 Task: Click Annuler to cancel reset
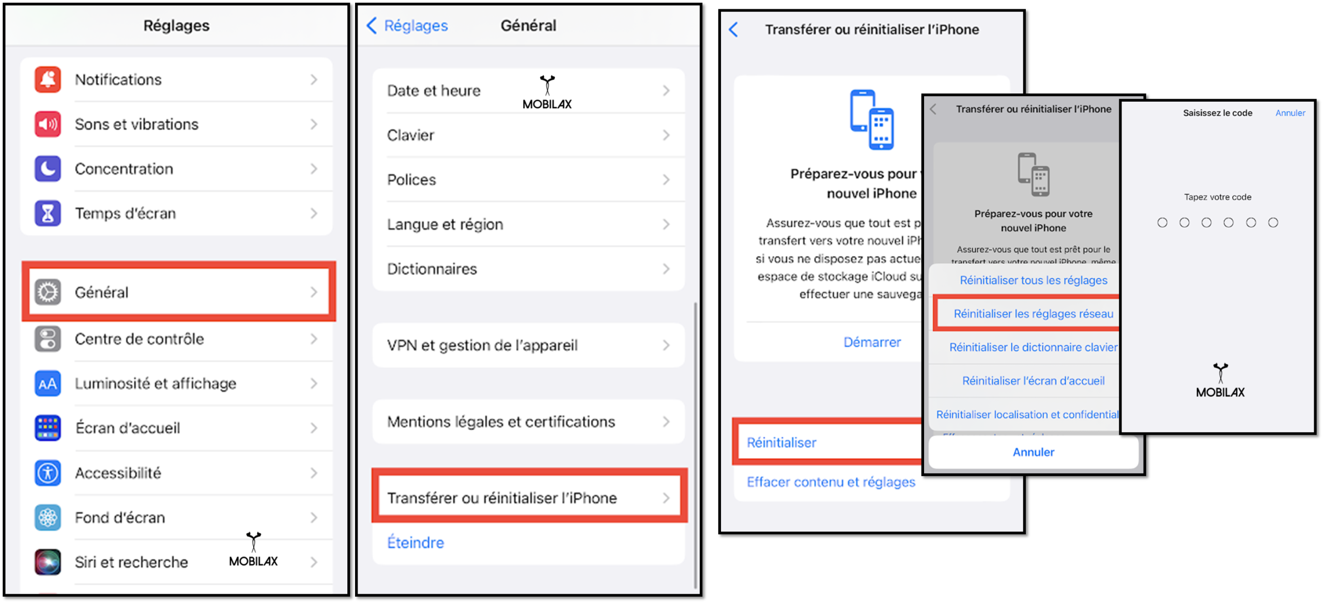coord(1026,451)
